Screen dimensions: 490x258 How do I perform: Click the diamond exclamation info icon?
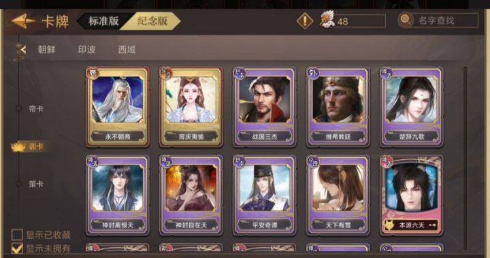coord(305,21)
